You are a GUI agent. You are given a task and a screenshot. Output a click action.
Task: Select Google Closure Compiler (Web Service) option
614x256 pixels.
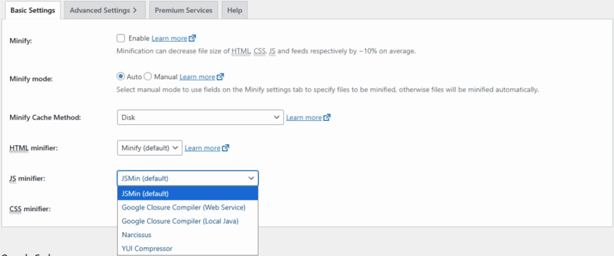pos(183,208)
